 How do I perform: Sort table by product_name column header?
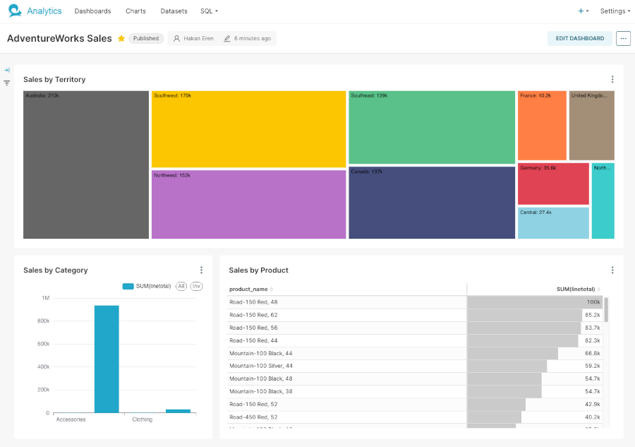tap(249, 290)
